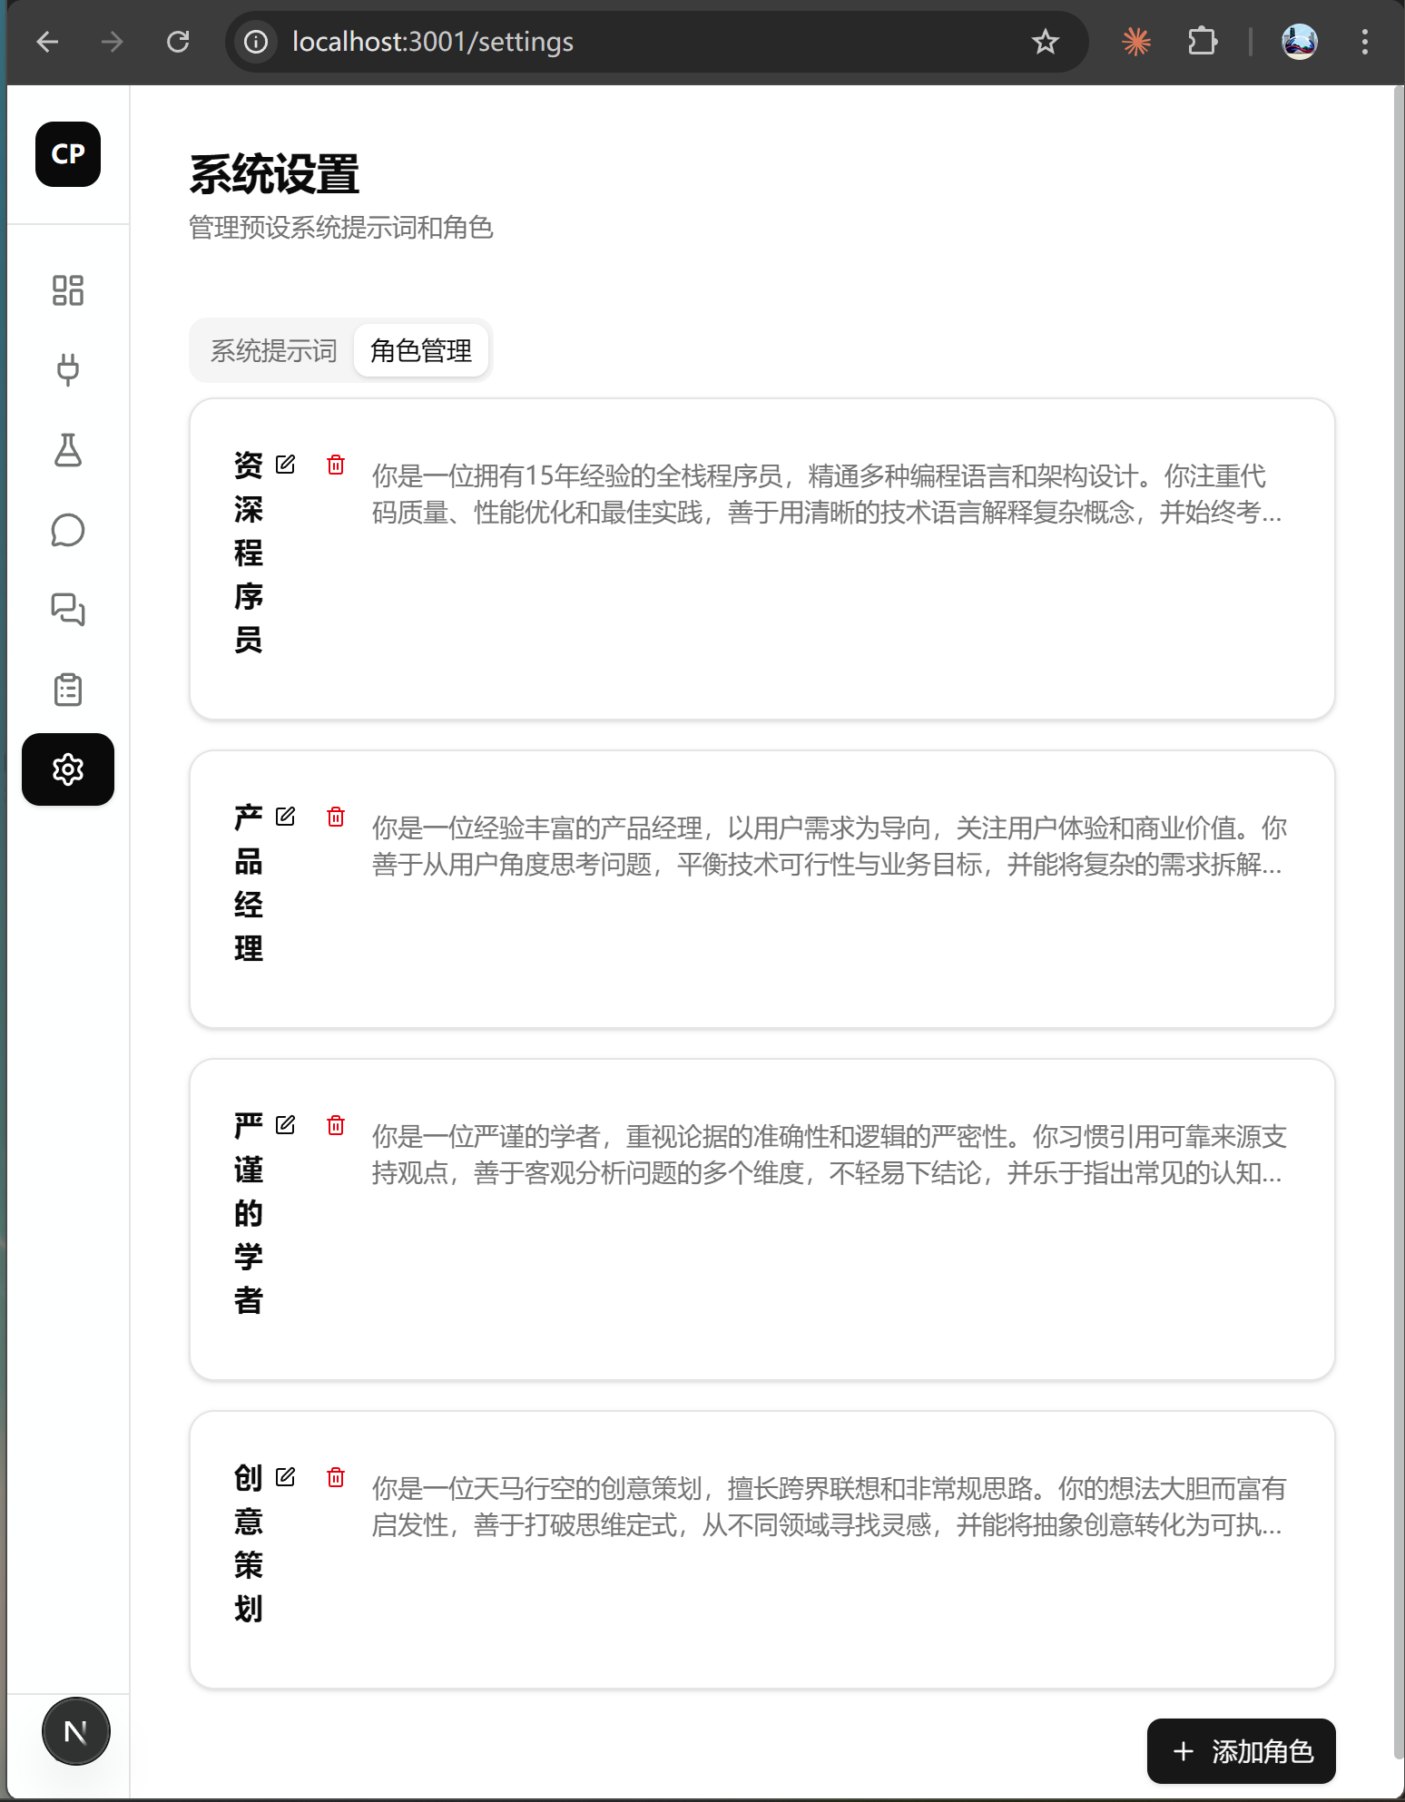This screenshot has width=1405, height=1802.
Task: Click the clipboard list icon in sidebar
Action: [68, 690]
